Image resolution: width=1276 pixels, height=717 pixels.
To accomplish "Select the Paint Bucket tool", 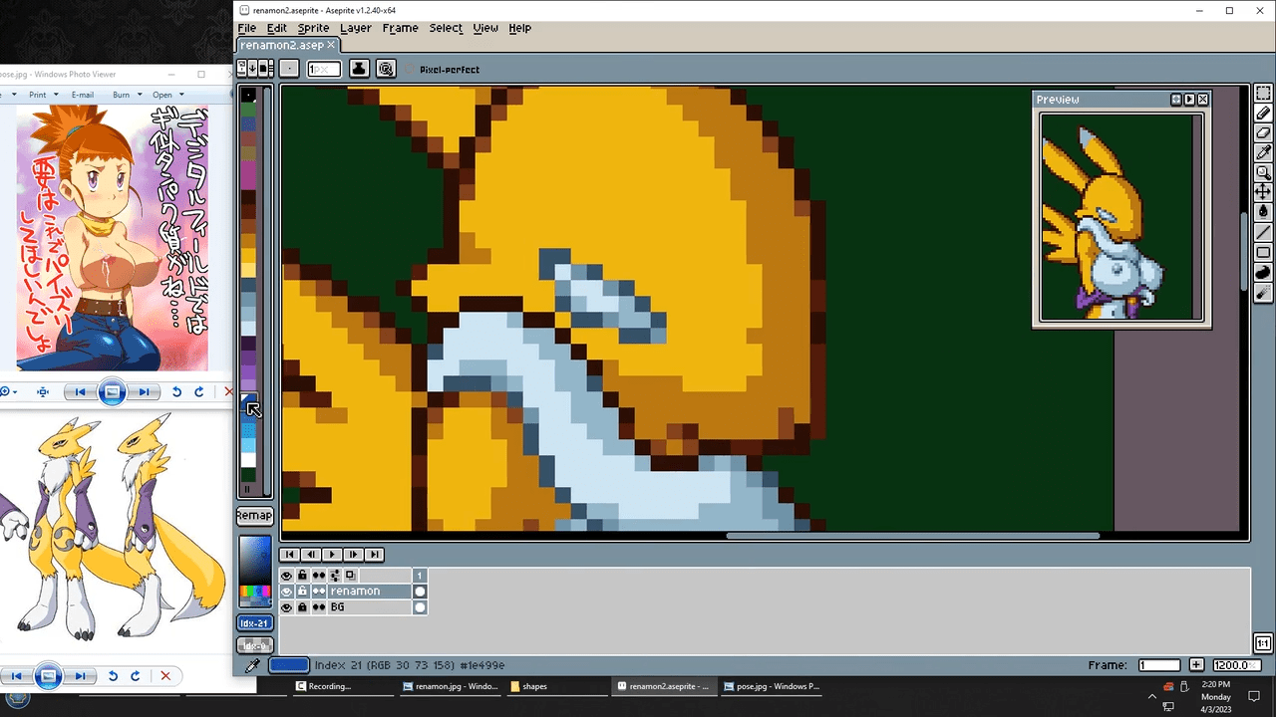I will coord(1263,211).
